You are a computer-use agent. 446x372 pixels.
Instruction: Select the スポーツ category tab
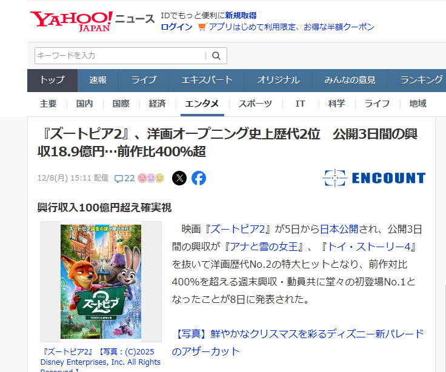[x=255, y=104]
